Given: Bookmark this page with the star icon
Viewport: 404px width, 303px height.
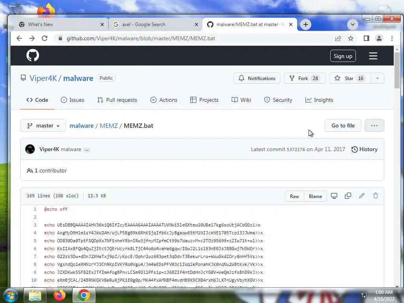Looking at the screenshot, I should [351, 38].
